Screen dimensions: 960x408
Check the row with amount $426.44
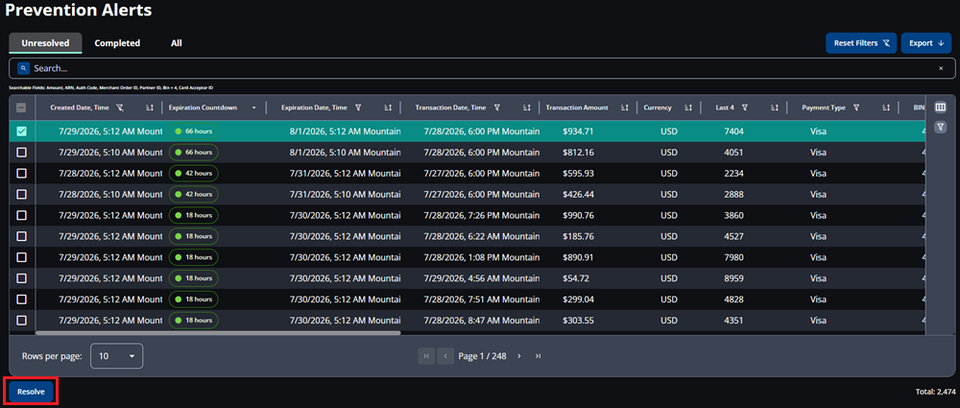[x=21, y=194]
